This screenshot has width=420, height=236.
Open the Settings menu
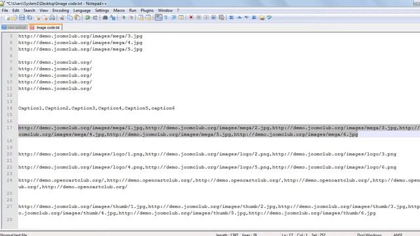(102, 10)
